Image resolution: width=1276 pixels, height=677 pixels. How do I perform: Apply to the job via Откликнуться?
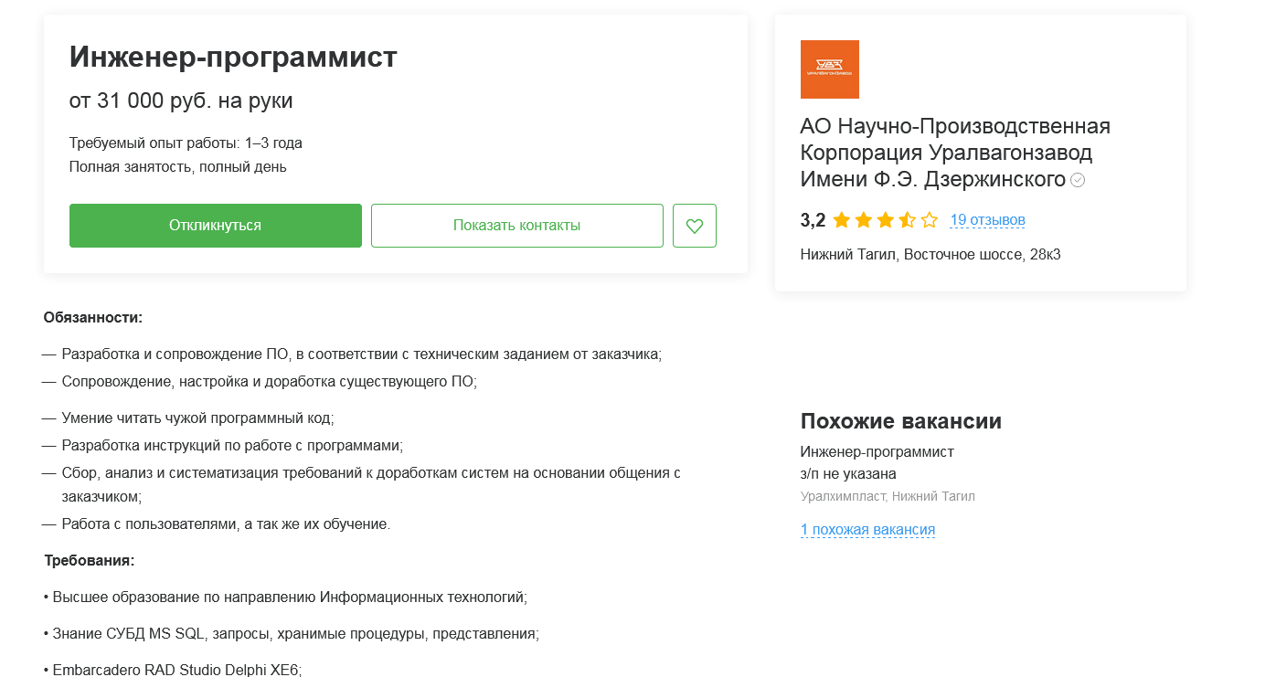tap(216, 226)
